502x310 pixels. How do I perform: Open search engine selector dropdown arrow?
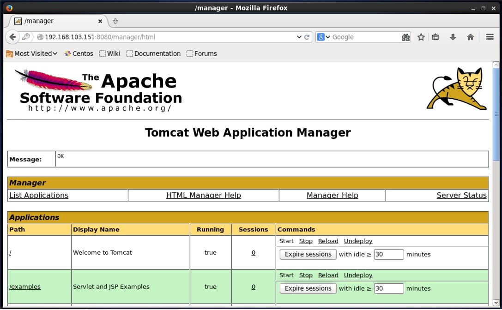tap(328, 37)
